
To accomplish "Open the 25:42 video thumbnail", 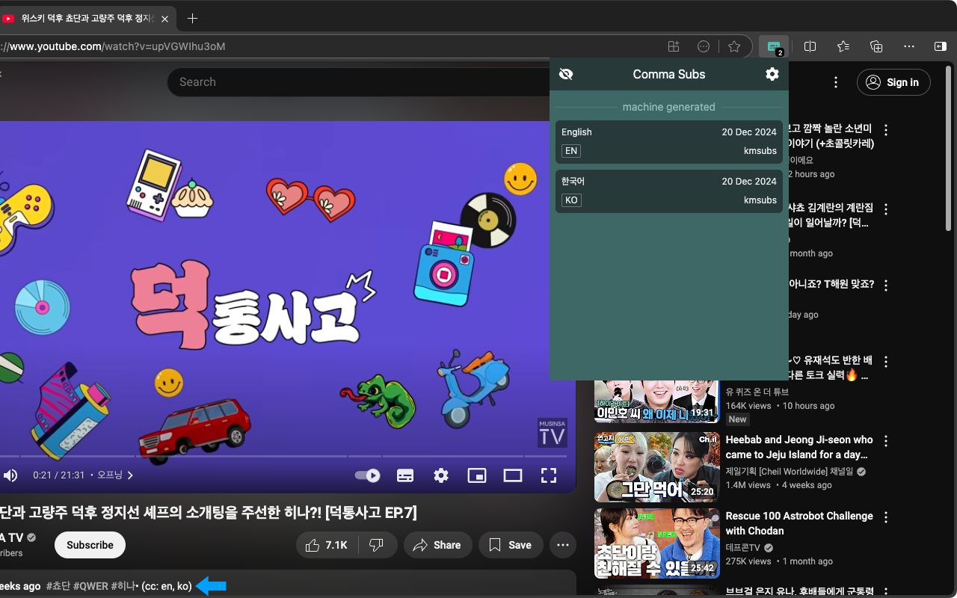I will [x=657, y=543].
